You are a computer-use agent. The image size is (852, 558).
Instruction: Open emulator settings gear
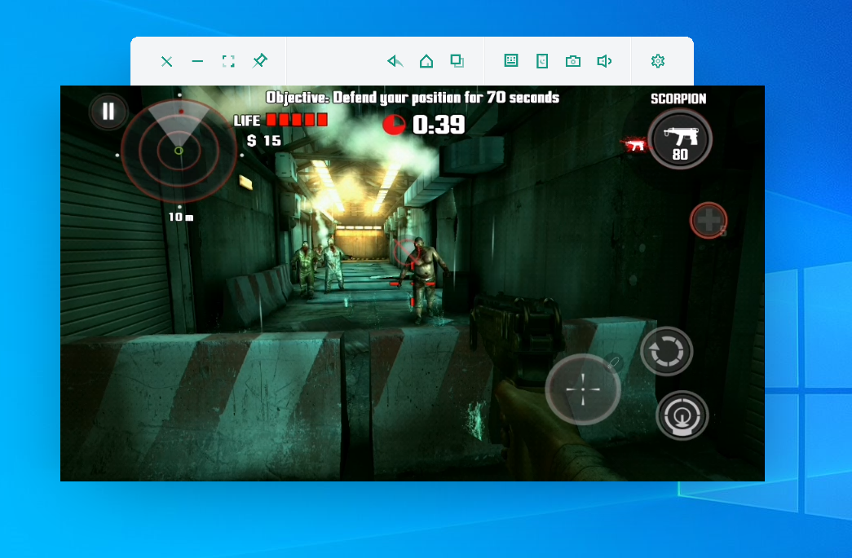click(x=658, y=61)
